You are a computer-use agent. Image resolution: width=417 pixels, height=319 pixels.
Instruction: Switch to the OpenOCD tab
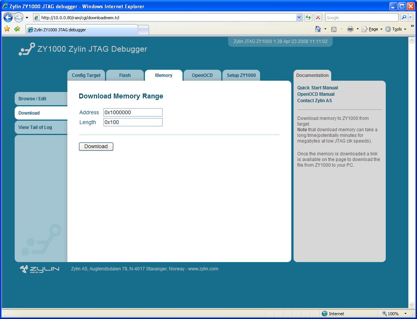coord(202,75)
